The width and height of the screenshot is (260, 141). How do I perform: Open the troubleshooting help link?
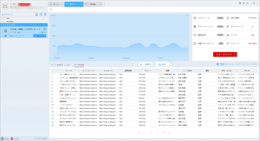239,64
